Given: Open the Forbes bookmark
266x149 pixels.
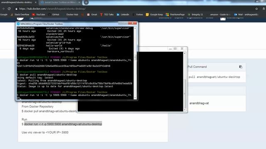Looking at the screenshot, I should [x=138, y=14].
